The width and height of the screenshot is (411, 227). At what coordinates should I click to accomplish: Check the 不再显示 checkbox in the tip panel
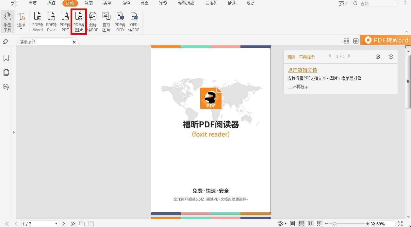(x=290, y=86)
